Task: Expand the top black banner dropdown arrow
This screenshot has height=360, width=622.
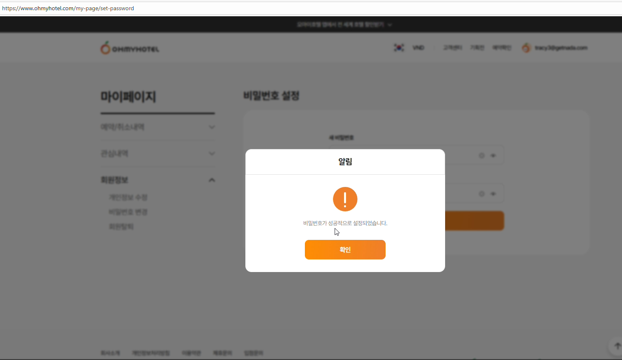Action: click(390, 25)
